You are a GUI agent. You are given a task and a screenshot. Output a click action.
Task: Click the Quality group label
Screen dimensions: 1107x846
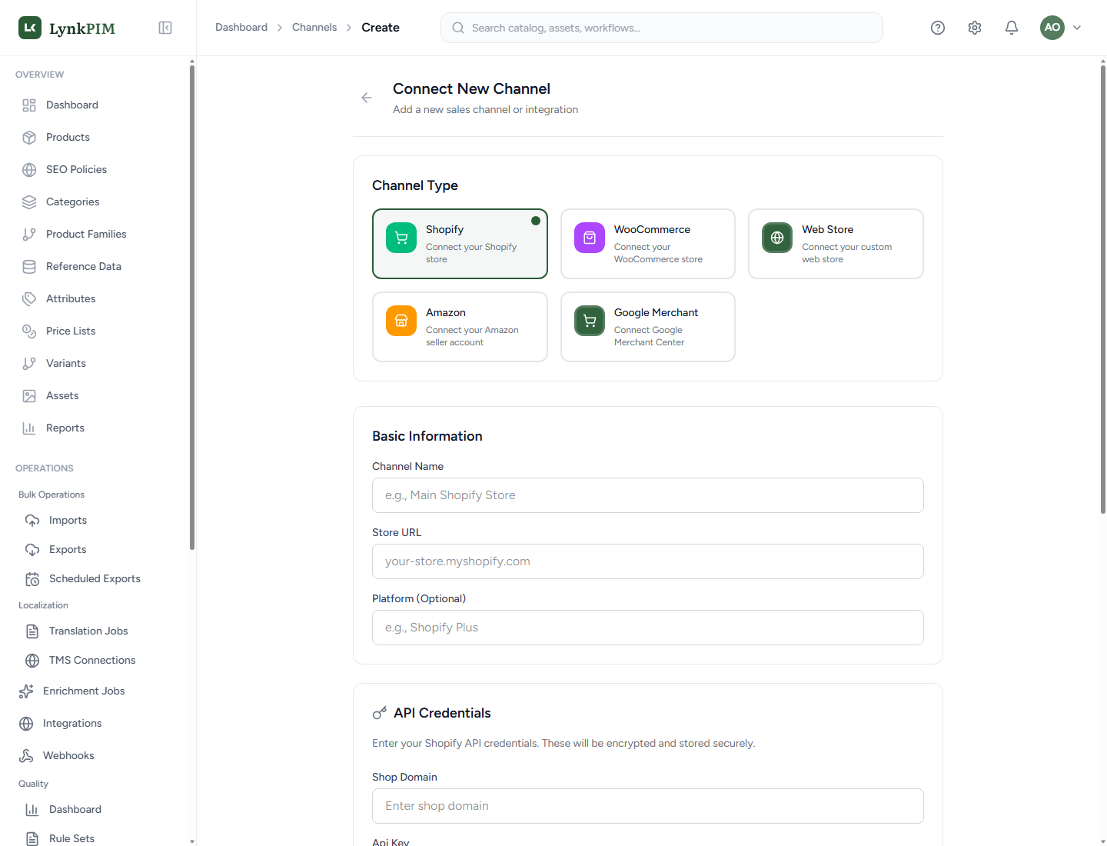click(x=33, y=784)
